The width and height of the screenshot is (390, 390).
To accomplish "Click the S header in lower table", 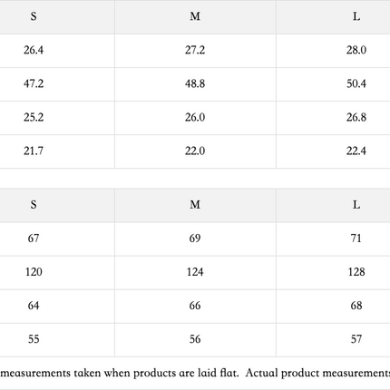I will 34,205.
